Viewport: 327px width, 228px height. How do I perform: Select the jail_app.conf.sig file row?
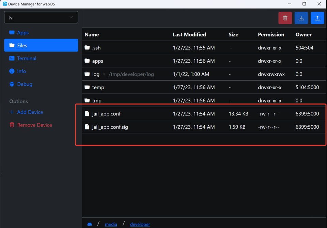[110, 127]
